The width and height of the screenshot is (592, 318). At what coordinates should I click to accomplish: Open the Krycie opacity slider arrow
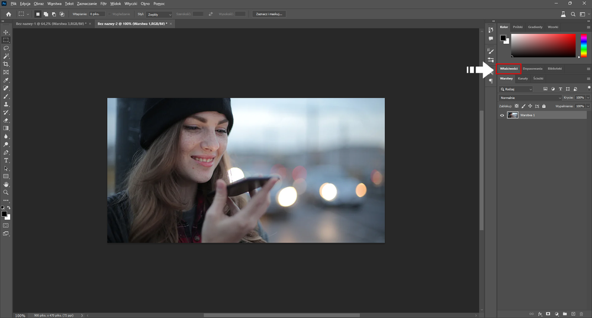click(x=588, y=98)
